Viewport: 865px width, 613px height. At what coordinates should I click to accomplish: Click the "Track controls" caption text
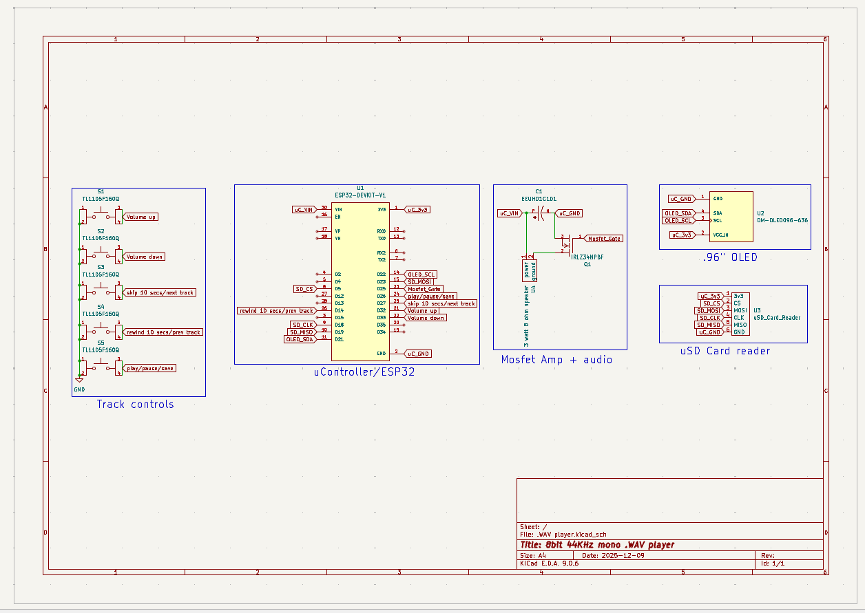coord(135,405)
